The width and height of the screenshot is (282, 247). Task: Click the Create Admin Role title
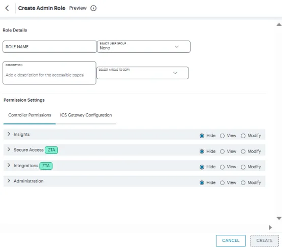(x=42, y=8)
